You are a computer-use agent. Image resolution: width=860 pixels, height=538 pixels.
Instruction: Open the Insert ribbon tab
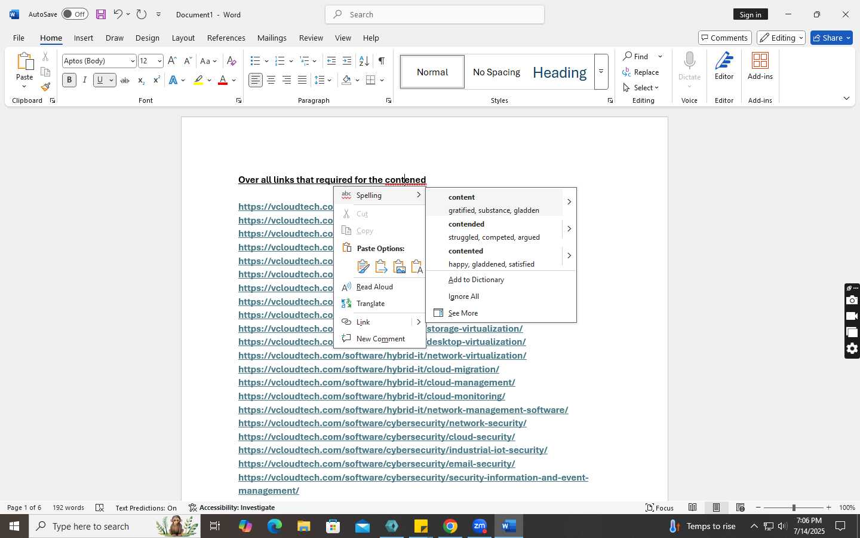(84, 38)
